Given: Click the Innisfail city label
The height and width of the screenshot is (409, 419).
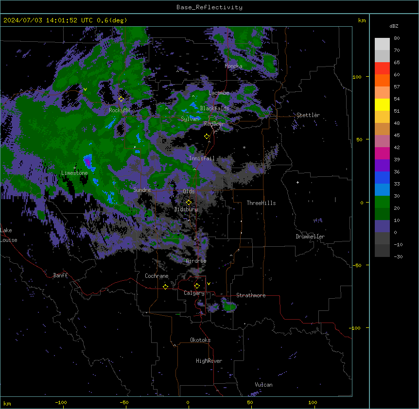Looking at the screenshot, I should tap(202, 158).
